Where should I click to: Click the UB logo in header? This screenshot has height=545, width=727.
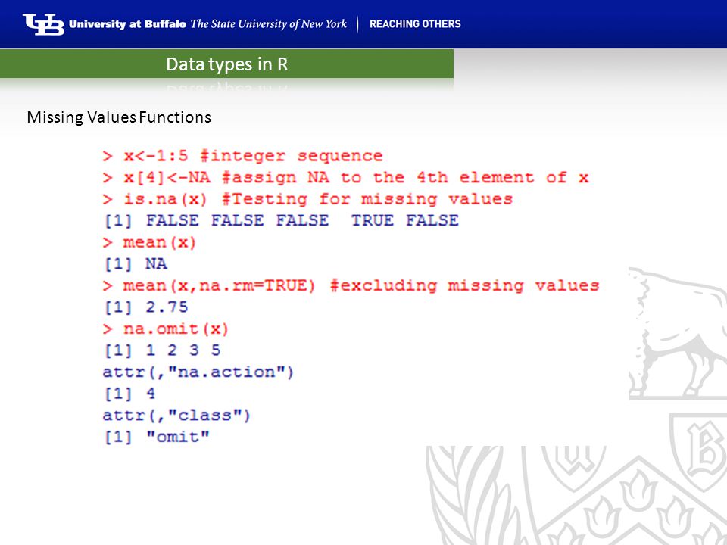pos(43,24)
